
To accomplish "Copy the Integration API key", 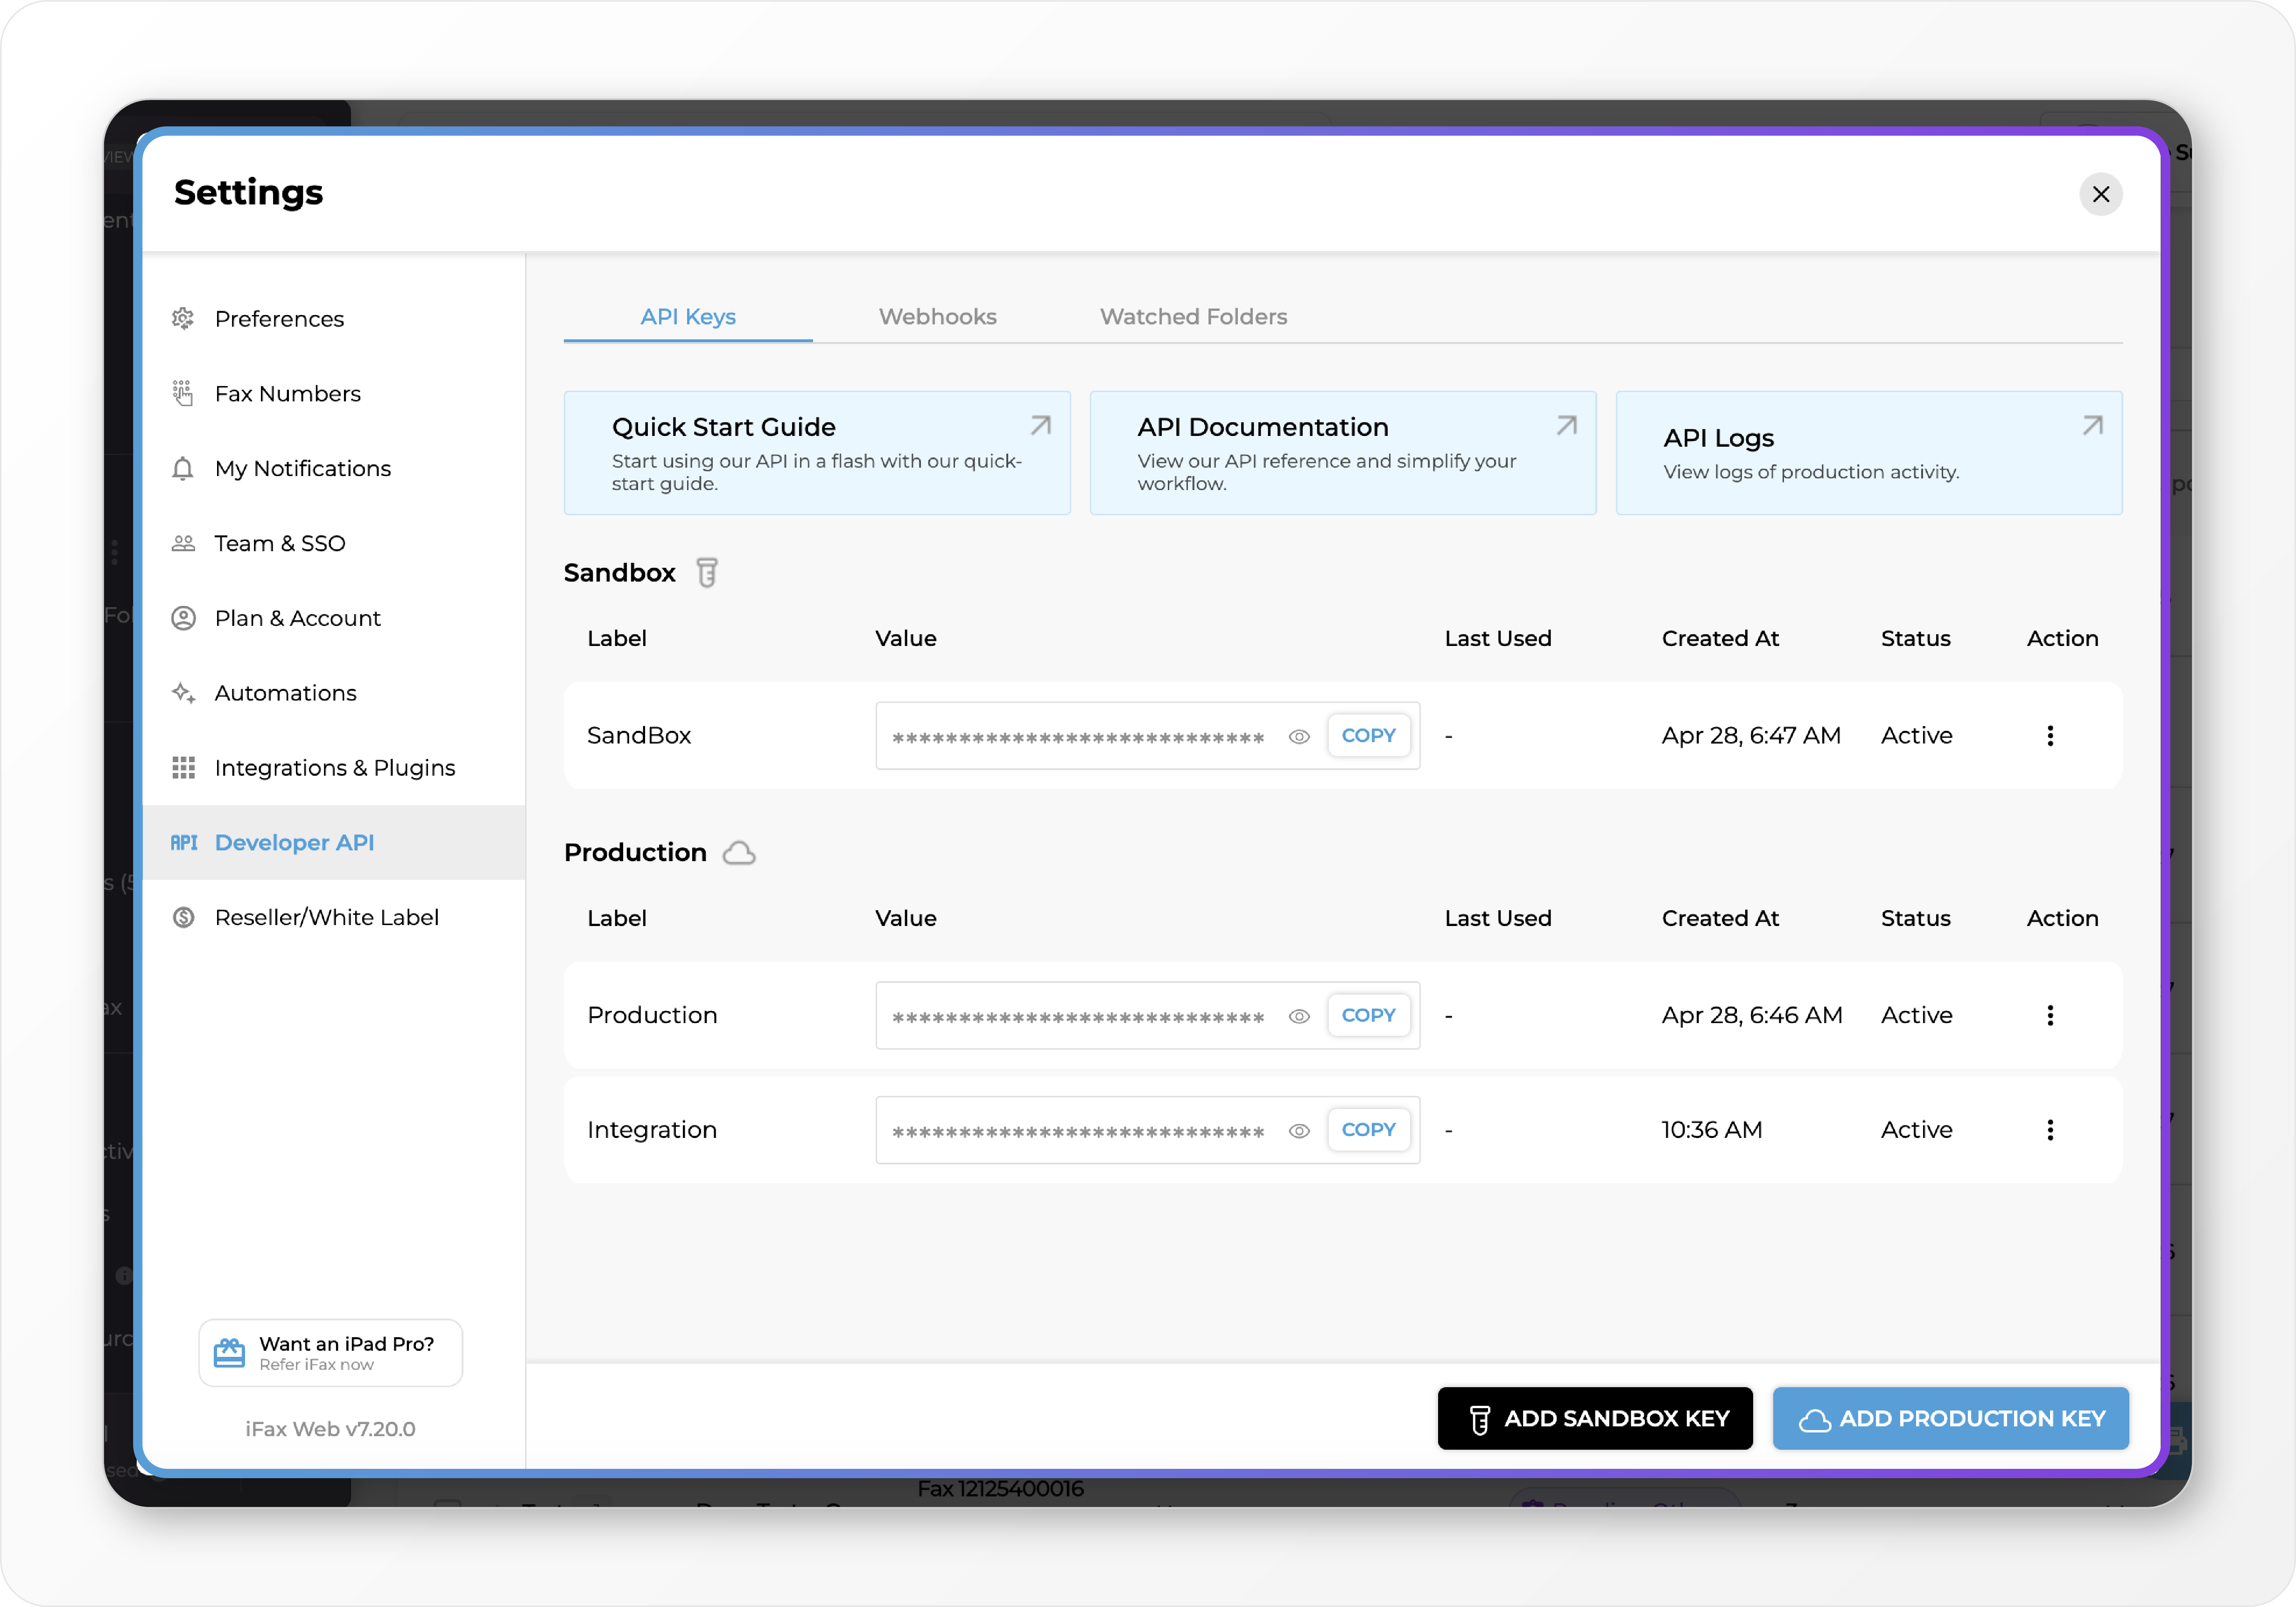I will (1367, 1130).
